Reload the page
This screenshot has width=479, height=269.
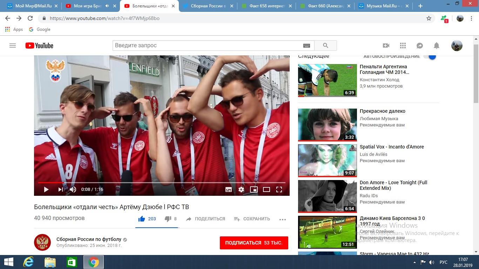click(30, 18)
